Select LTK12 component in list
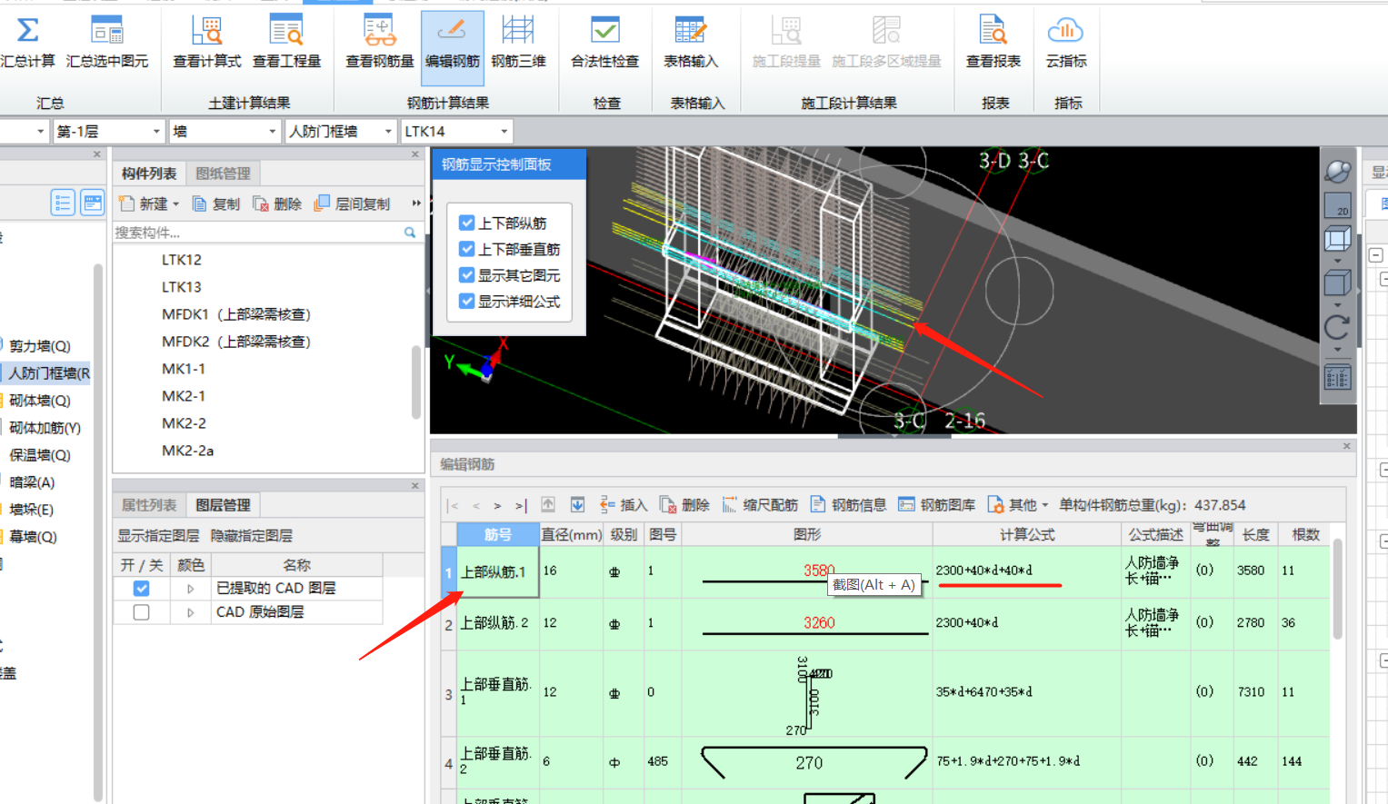Screen dimensions: 1388x804 [x=182, y=260]
